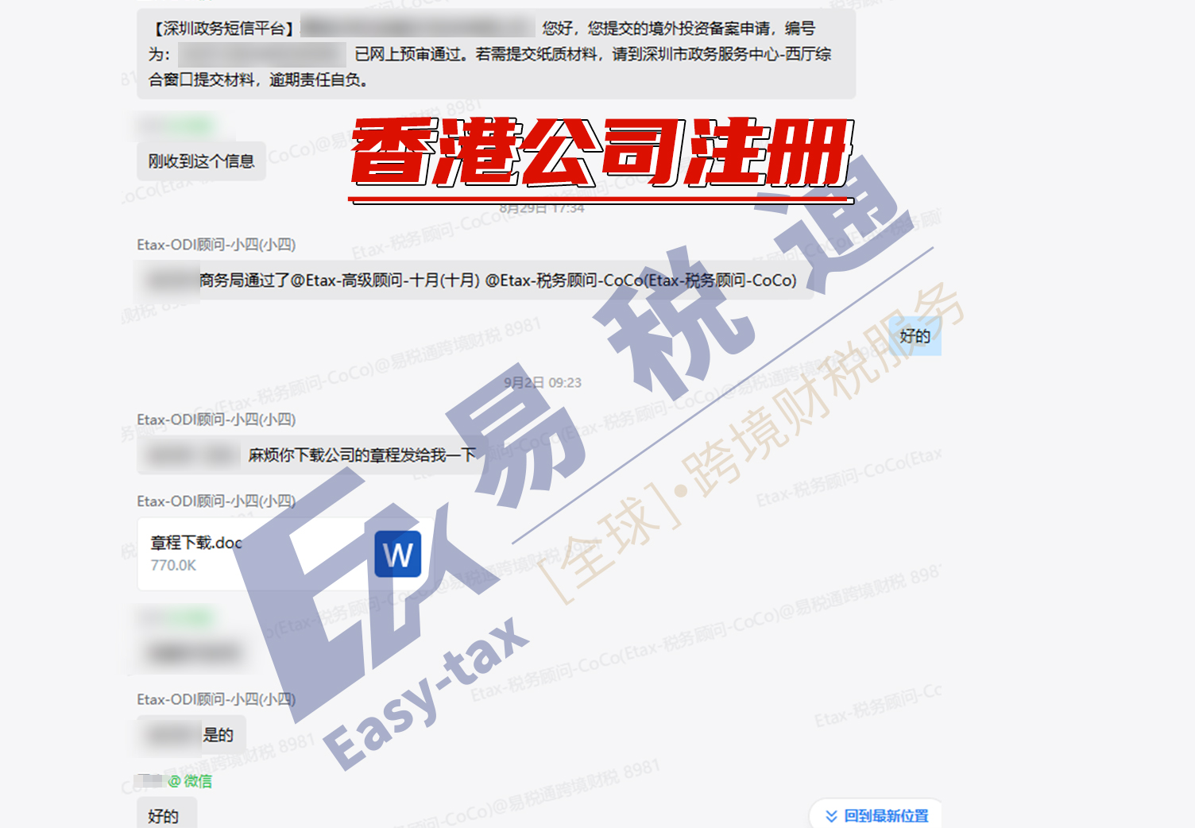The image size is (1195, 828).
Task: Click the Word icon on the file attachment
Action: (x=397, y=554)
